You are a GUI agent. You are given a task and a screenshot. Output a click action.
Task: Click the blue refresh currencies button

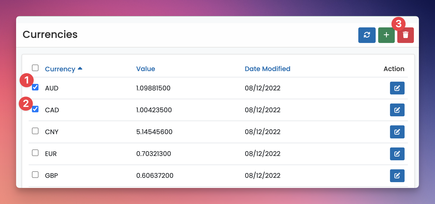click(x=367, y=35)
